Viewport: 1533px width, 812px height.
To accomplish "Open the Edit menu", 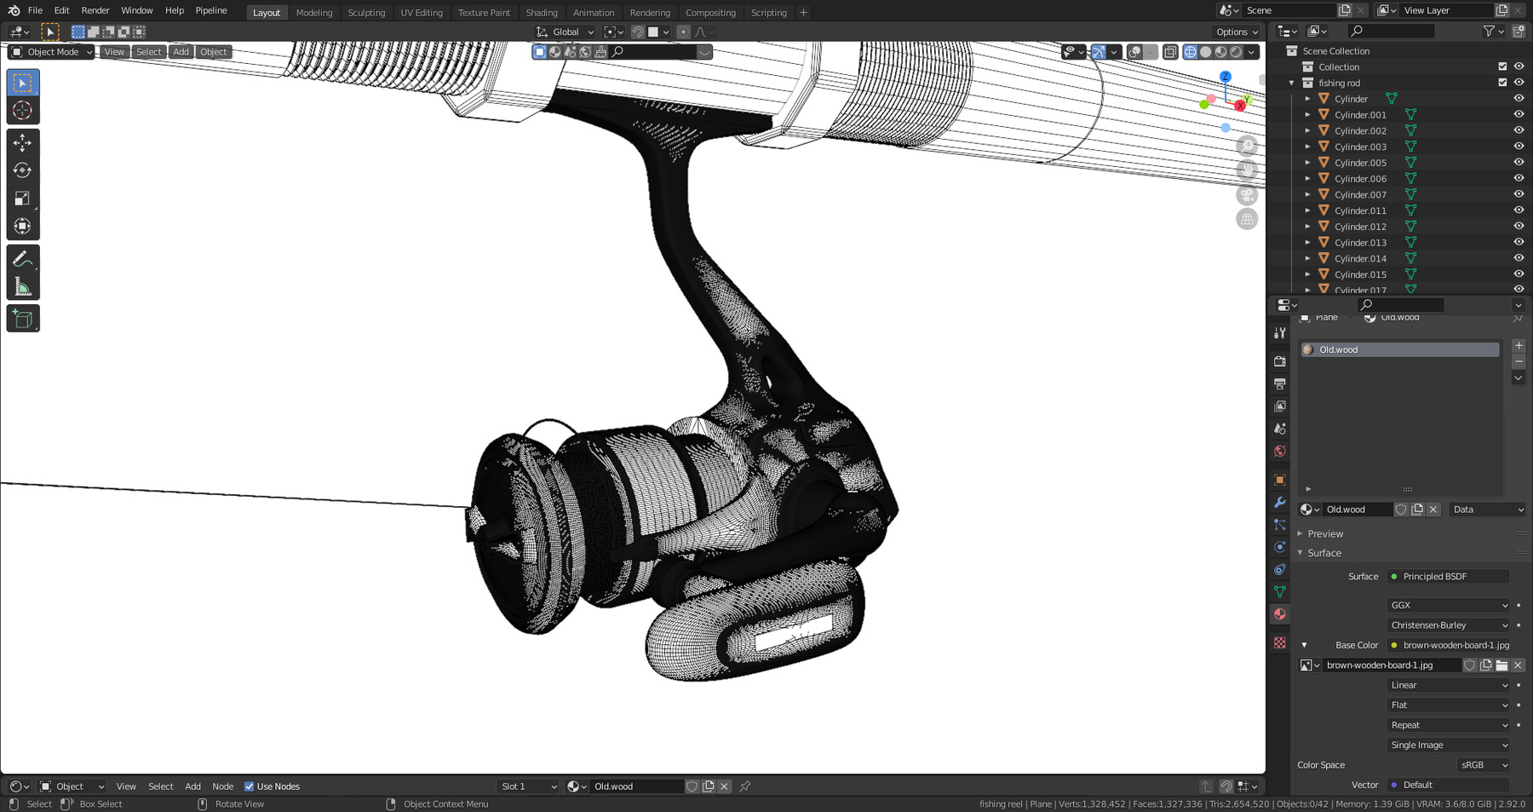I will [x=60, y=10].
